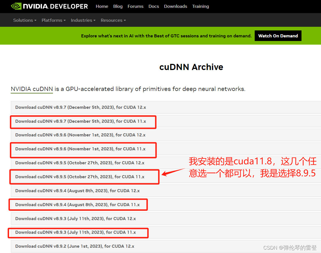This screenshot has height=253, width=321.
Task: Follow the NVIDIA cuDNN link
Action: [x=32, y=89]
